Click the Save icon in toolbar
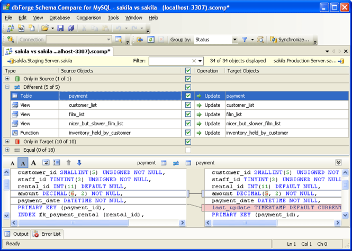The height and width of the screenshot is (251, 352). [60, 28]
